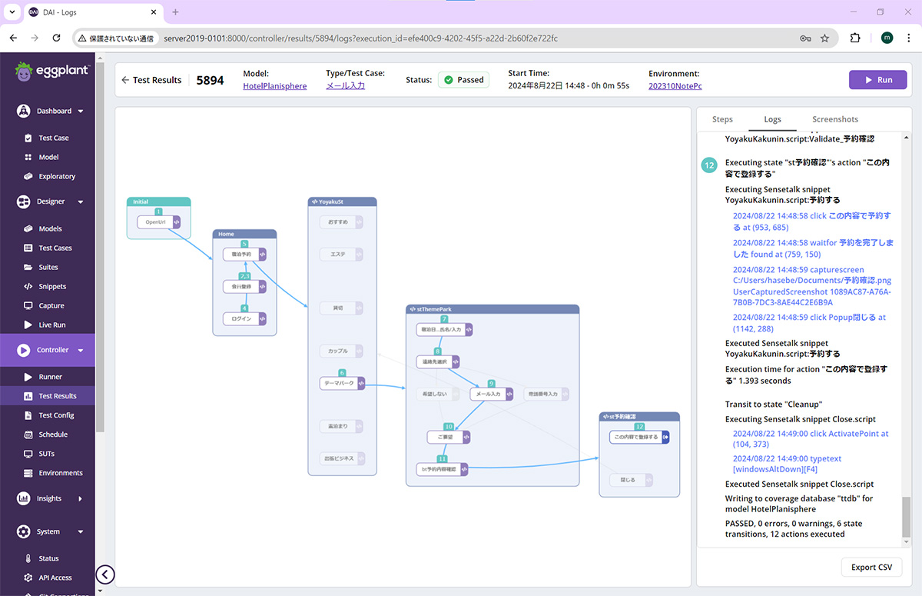Click the purple Run button
Screen dimensions: 922x596
pyautogui.click(x=877, y=80)
